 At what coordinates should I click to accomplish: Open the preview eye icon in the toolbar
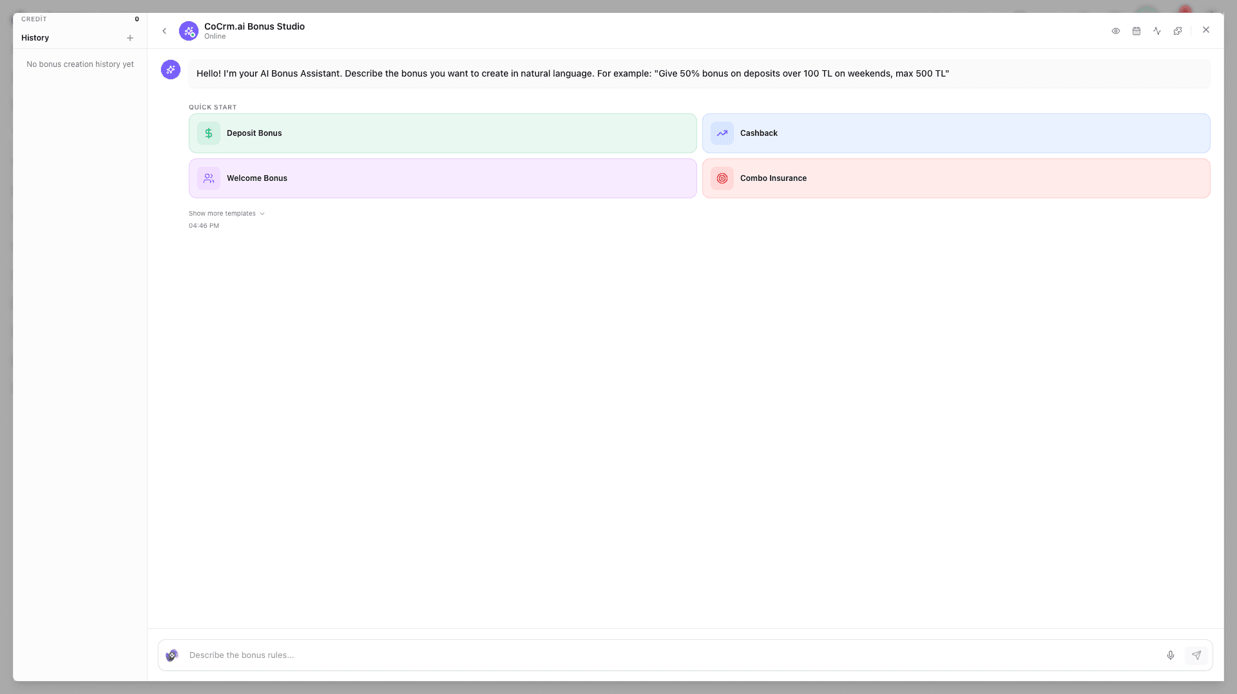pyautogui.click(x=1116, y=30)
